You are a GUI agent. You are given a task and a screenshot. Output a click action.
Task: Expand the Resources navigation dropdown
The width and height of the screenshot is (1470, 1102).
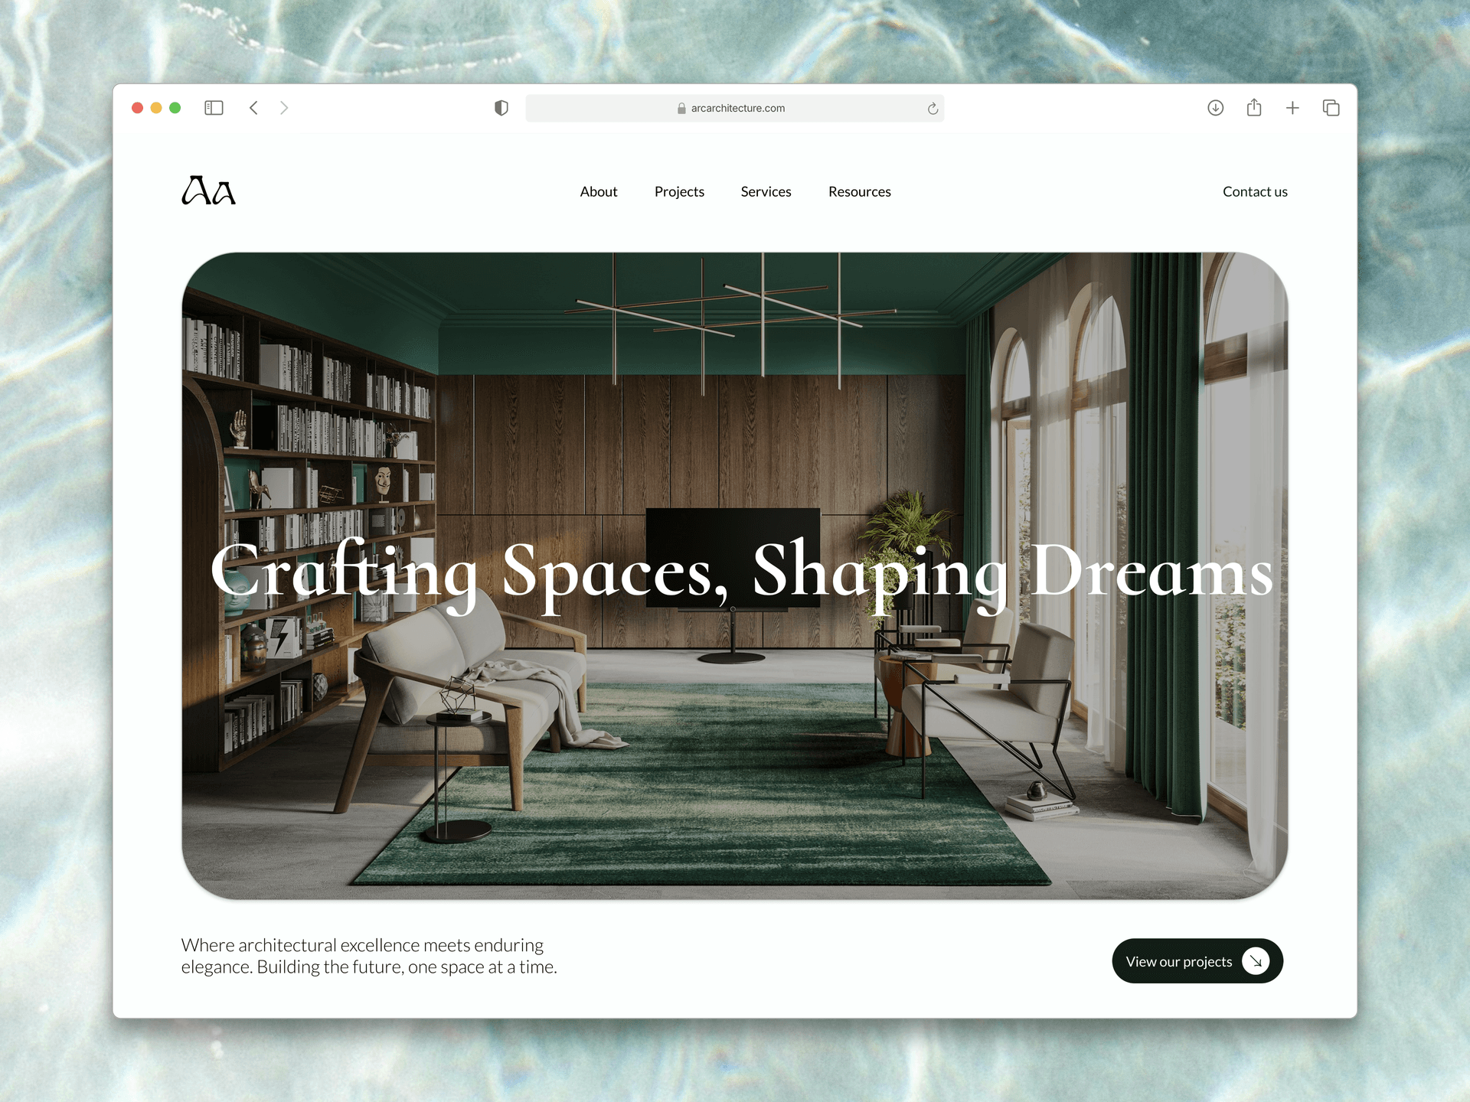click(x=857, y=191)
